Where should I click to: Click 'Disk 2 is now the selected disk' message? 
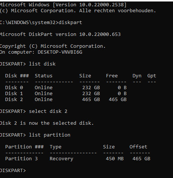tap(47, 123)
